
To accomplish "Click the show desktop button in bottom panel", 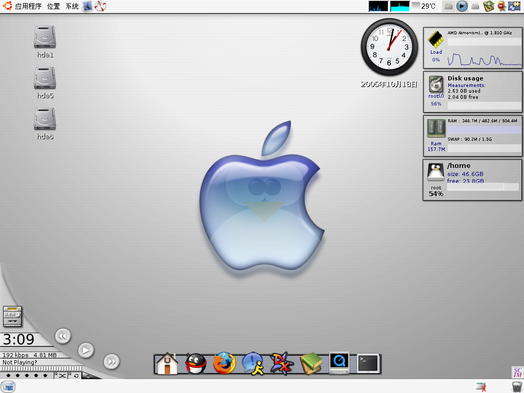I will point(8,387).
